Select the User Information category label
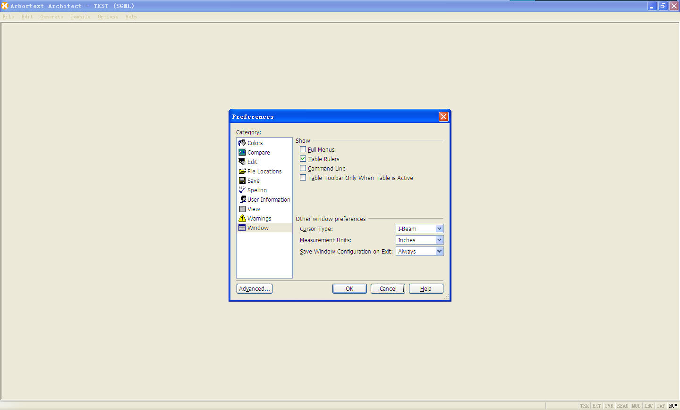The height and width of the screenshot is (410, 680). (x=269, y=199)
